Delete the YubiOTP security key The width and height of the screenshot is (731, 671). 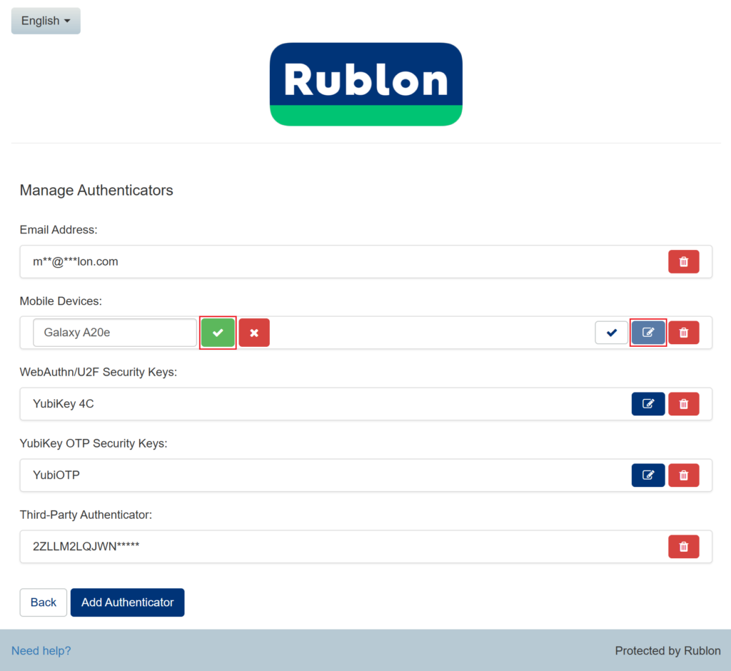pyautogui.click(x=683, y=475)
